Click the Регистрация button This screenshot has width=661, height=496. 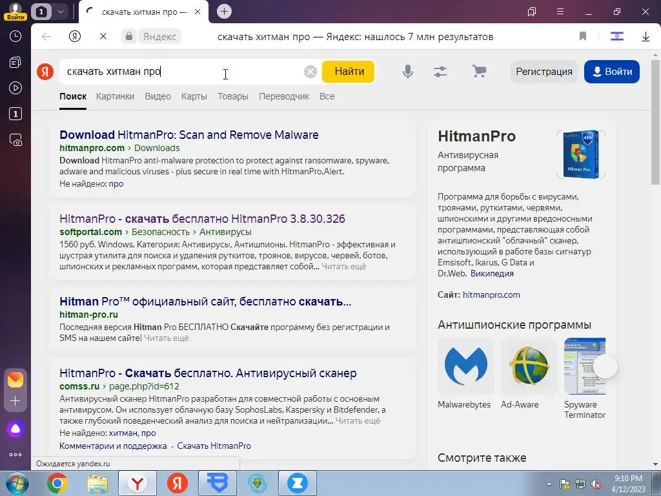tap(544, 72)
